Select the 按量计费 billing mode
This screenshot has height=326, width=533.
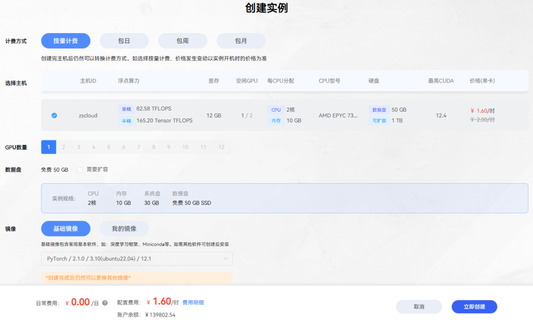66,41
